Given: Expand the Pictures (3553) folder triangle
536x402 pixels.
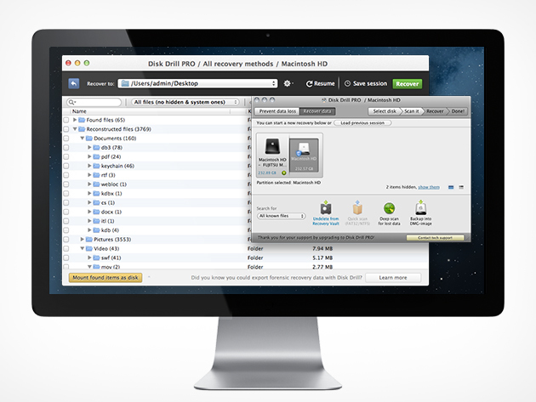Looking at the screenshot, I should (82, 239).
